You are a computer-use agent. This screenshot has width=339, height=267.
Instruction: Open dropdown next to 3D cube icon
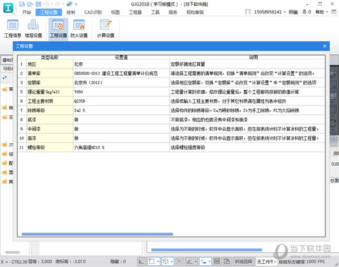coord(172,261)
